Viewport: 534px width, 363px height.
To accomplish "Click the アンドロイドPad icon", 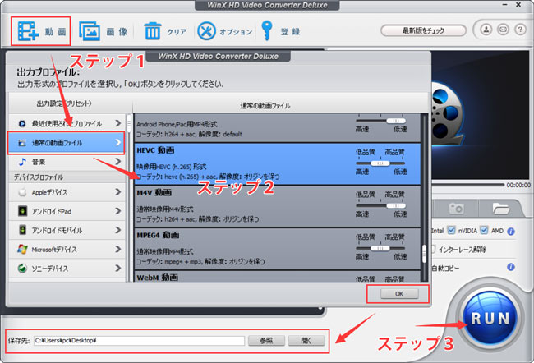I will (x=22, y=211).
